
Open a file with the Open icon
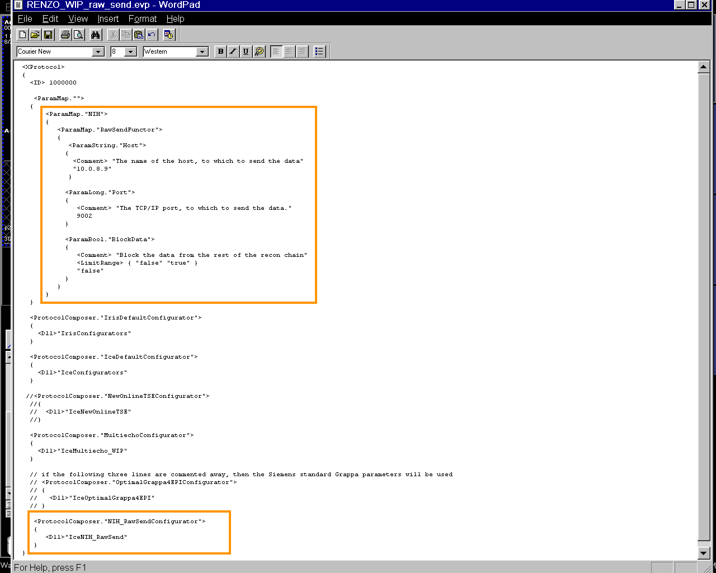[35, 35]
